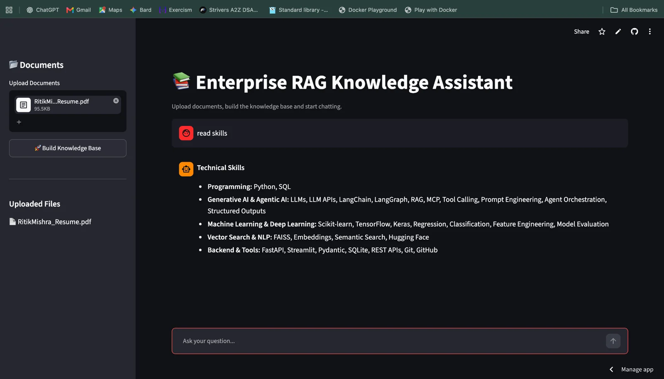Open the Maps bookmark

pos(110,10)
